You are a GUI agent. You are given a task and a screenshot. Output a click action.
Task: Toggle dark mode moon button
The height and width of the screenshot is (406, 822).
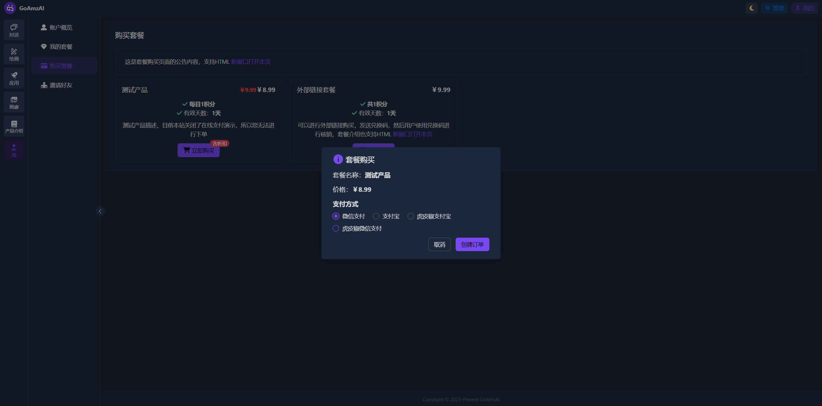751,8
